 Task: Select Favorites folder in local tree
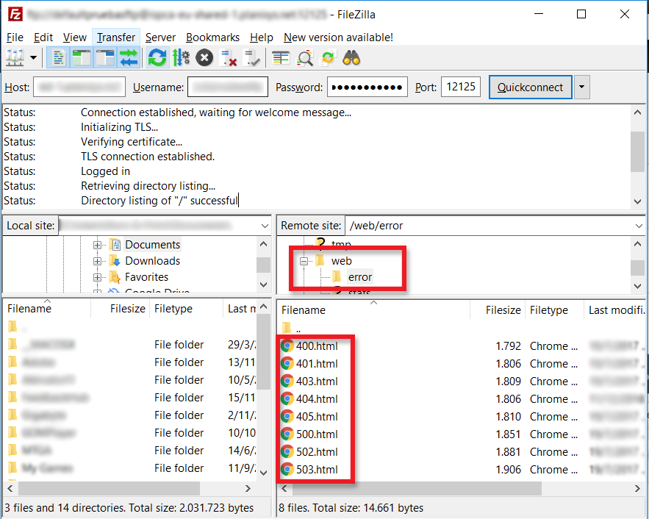(x=146, y=277)
